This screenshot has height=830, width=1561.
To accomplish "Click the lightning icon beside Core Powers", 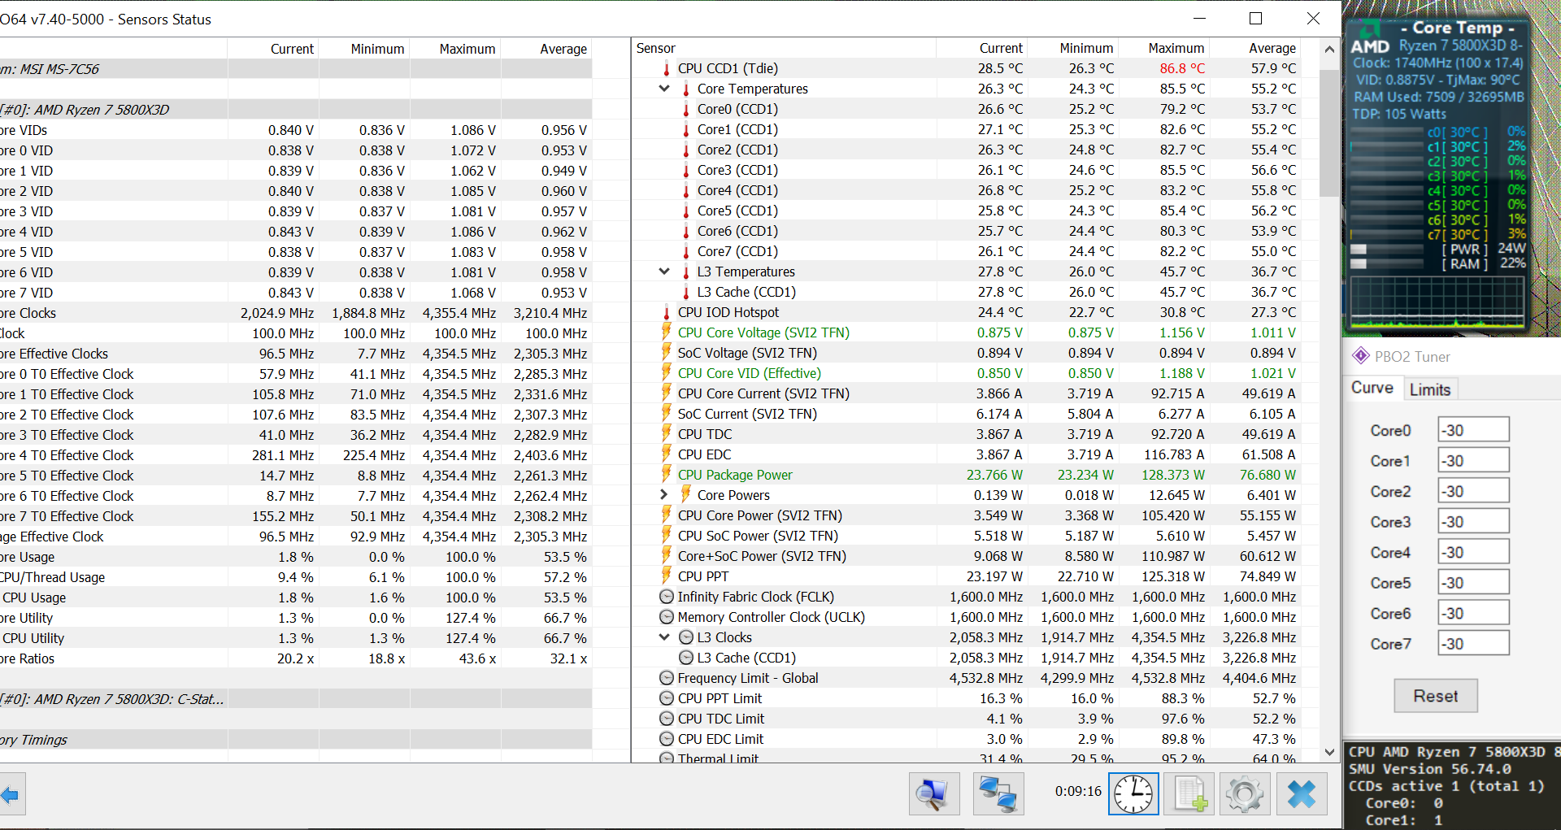I will click(686, 495).
